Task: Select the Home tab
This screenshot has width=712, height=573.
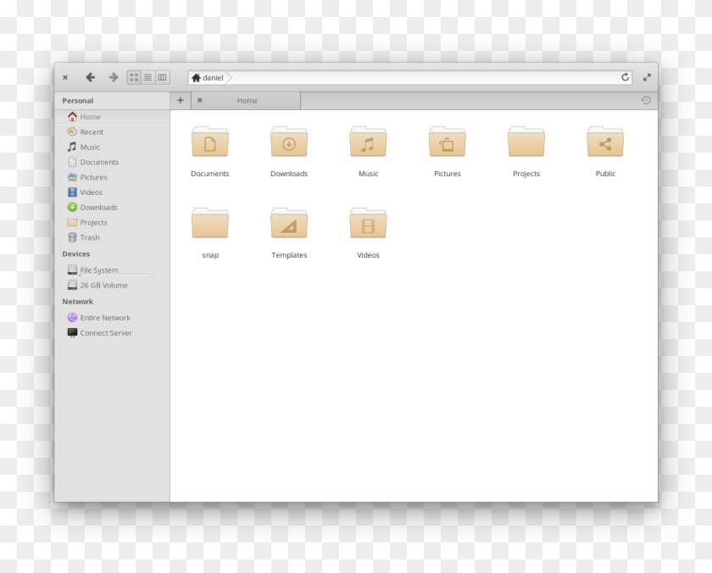Action: point(248,101)
